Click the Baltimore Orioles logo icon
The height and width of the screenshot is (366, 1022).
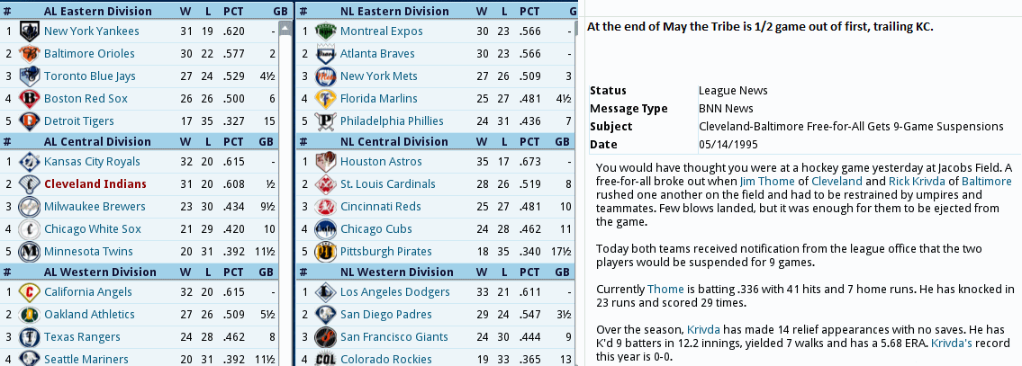pos(30,53)
